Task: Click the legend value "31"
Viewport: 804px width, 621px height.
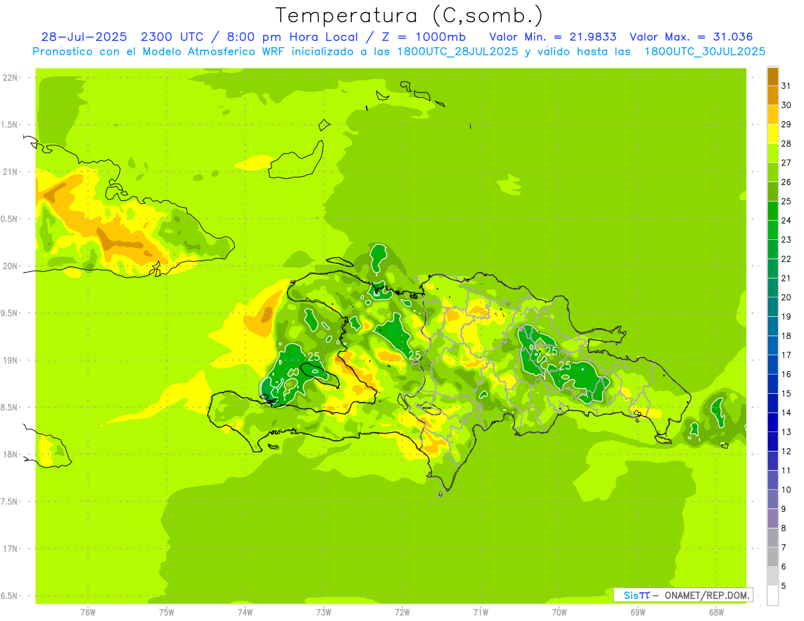Action: 787,86
